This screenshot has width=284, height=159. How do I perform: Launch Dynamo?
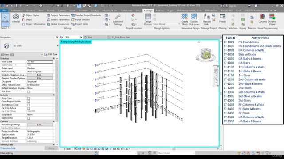coord(263,18)
